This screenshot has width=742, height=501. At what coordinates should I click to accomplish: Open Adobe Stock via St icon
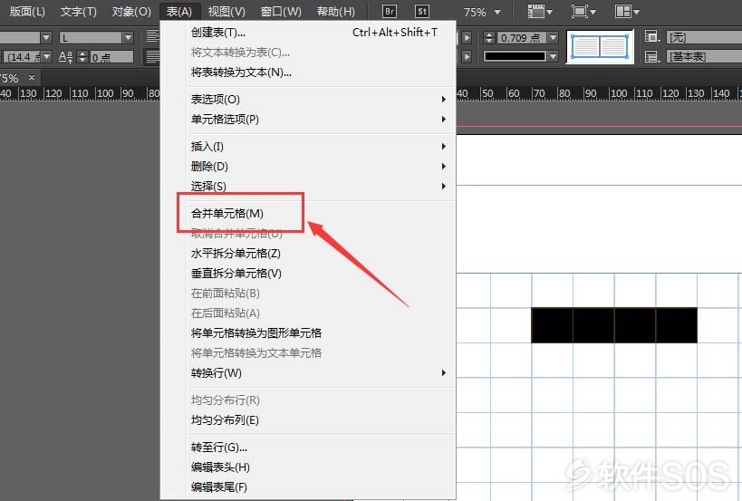pyautogui.click(x=421, y=12)
